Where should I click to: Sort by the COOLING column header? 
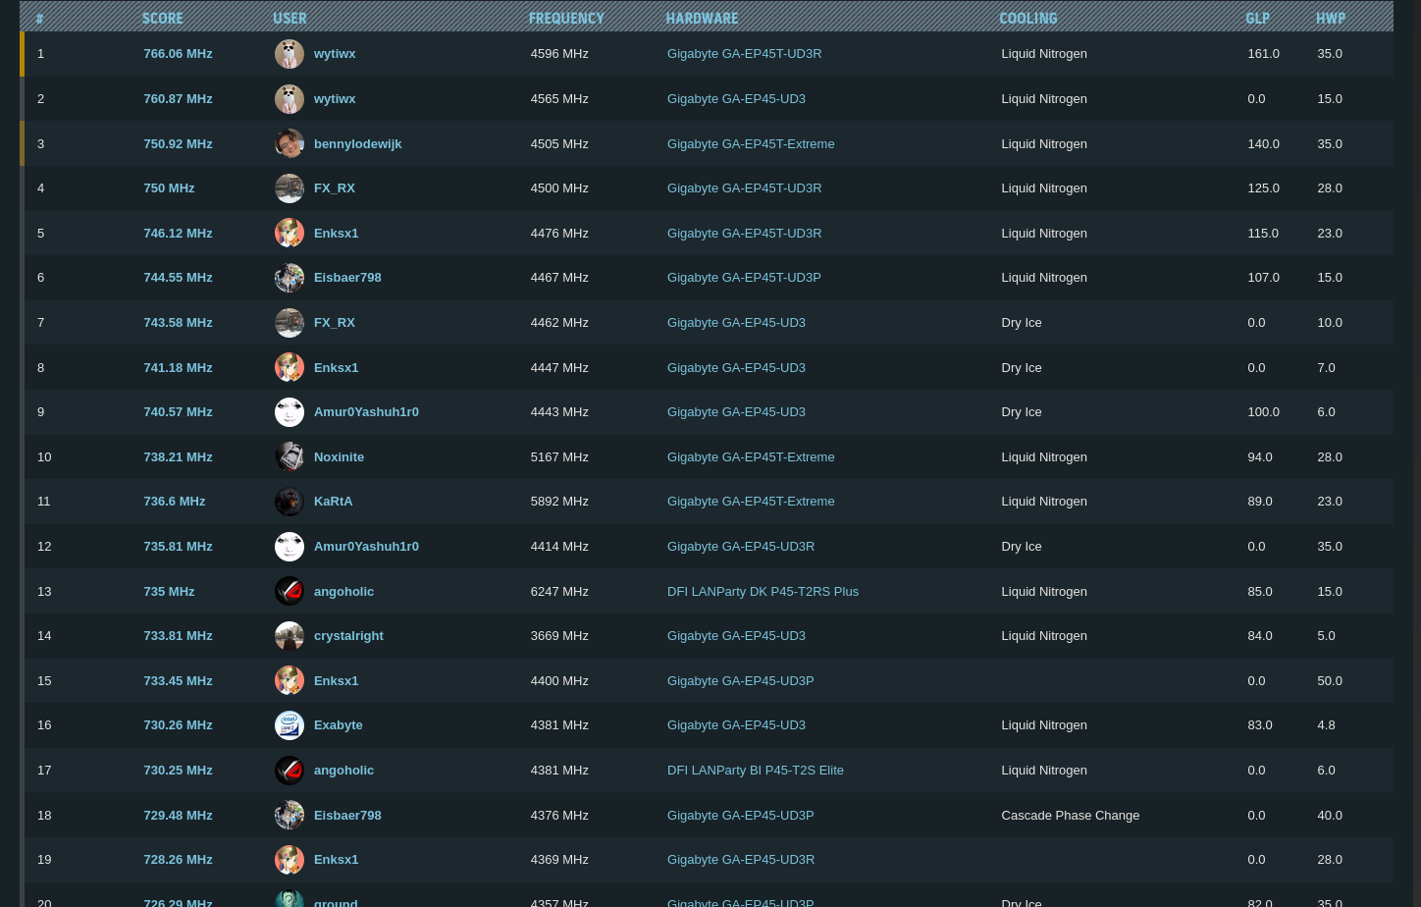[1028, 19]
